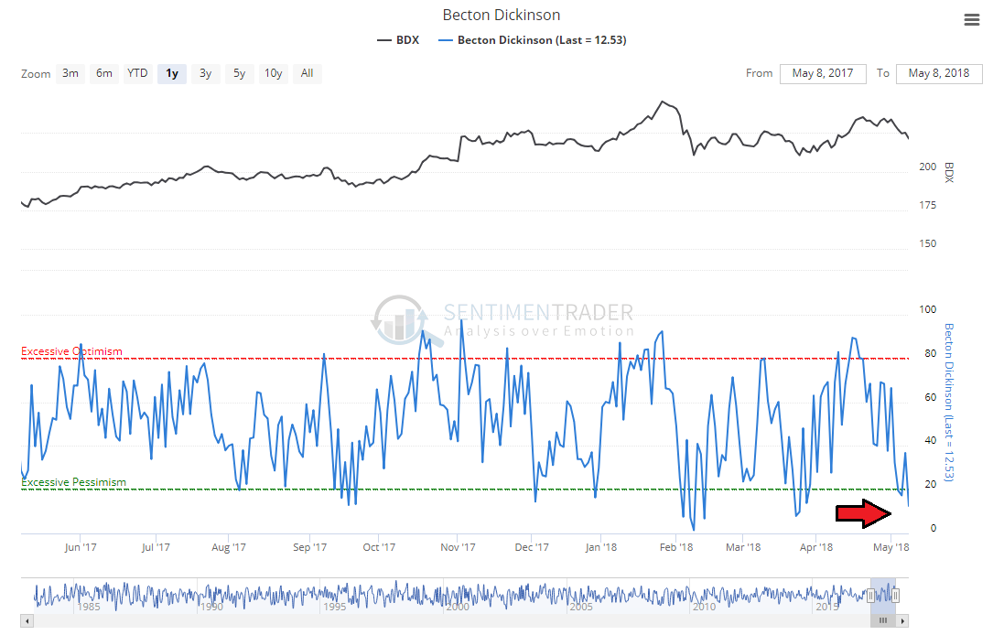Screen dimensions: 993x635
Task: Click the Feb '18 x-axis label
Action: coord(676,548)
